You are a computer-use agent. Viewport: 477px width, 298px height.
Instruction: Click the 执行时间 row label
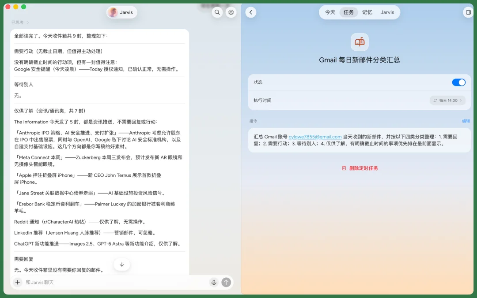pos(262,101)
